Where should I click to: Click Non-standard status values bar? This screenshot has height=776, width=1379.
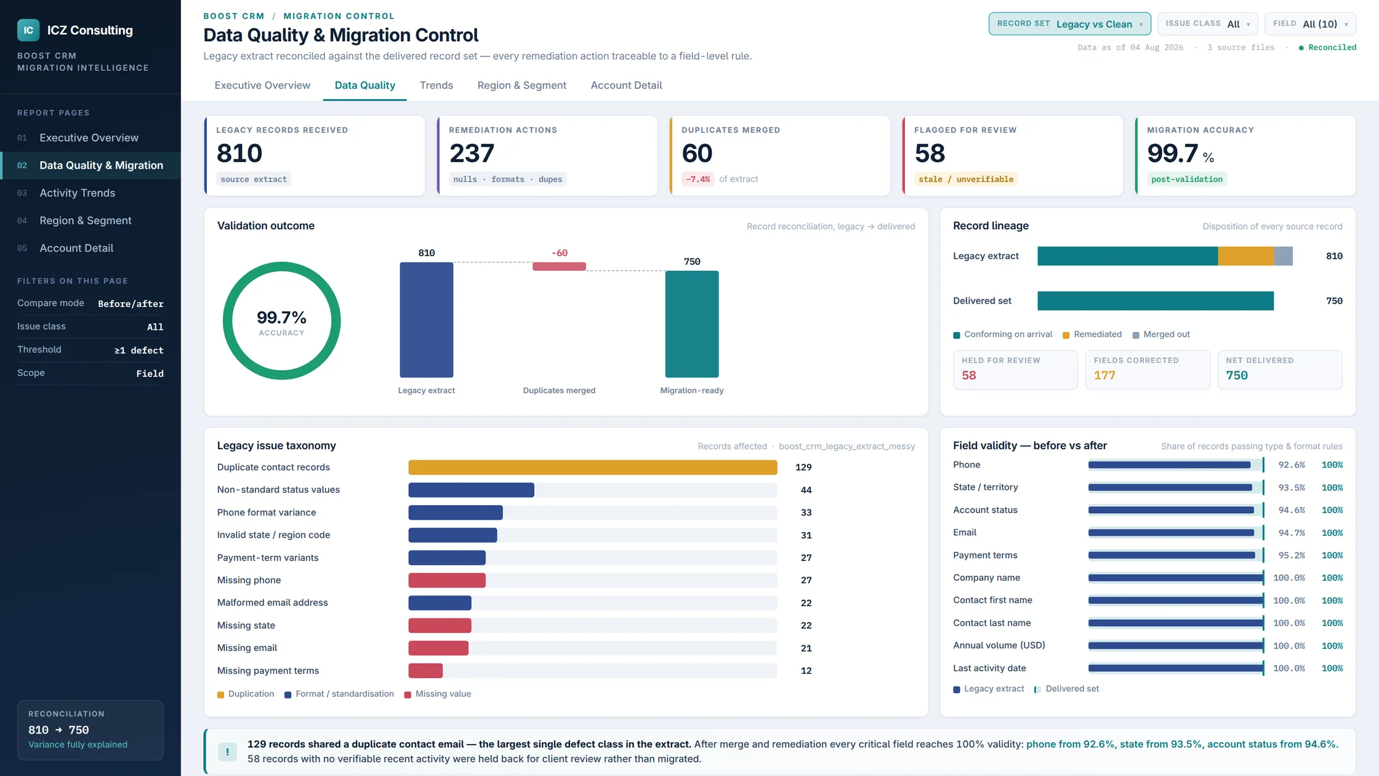[471, 490]
